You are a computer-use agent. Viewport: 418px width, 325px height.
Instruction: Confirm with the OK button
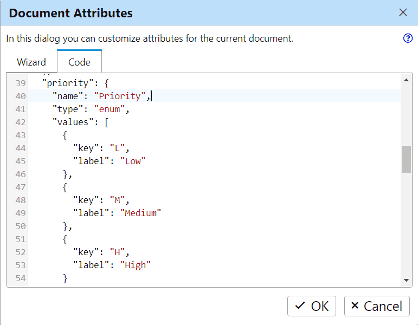coord(312,306)
